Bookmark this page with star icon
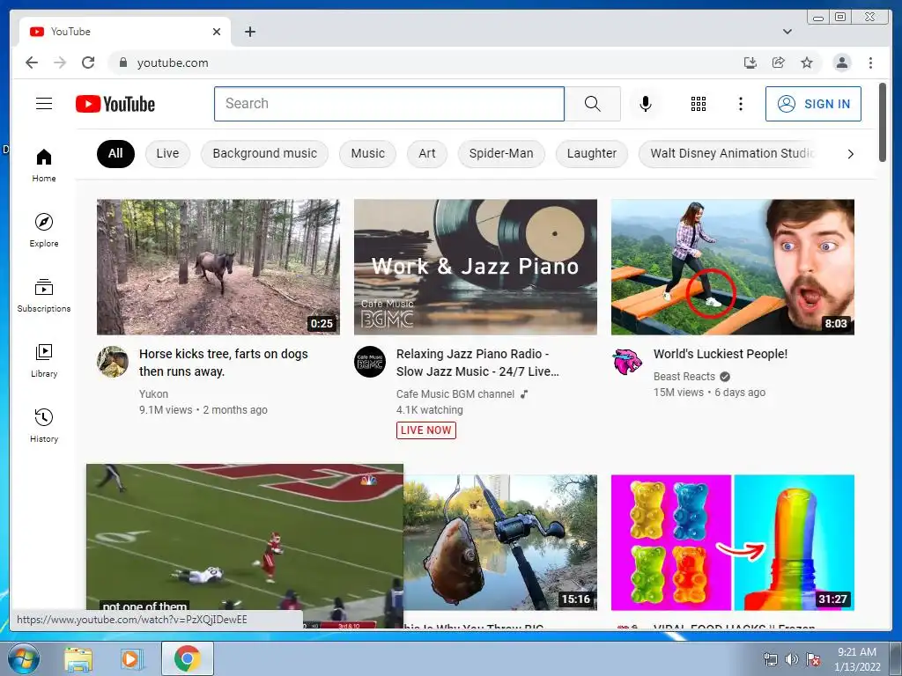The width and height of the screenshot is (902, 676). click(807, 62)
